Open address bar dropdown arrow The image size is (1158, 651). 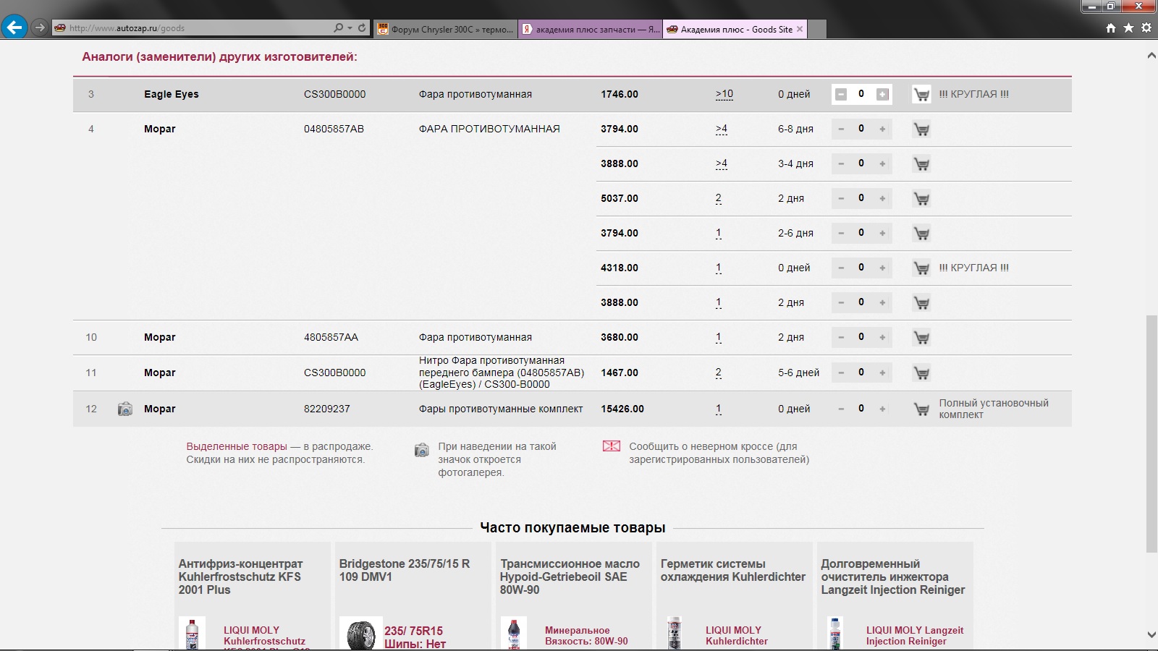coord(350,28)
